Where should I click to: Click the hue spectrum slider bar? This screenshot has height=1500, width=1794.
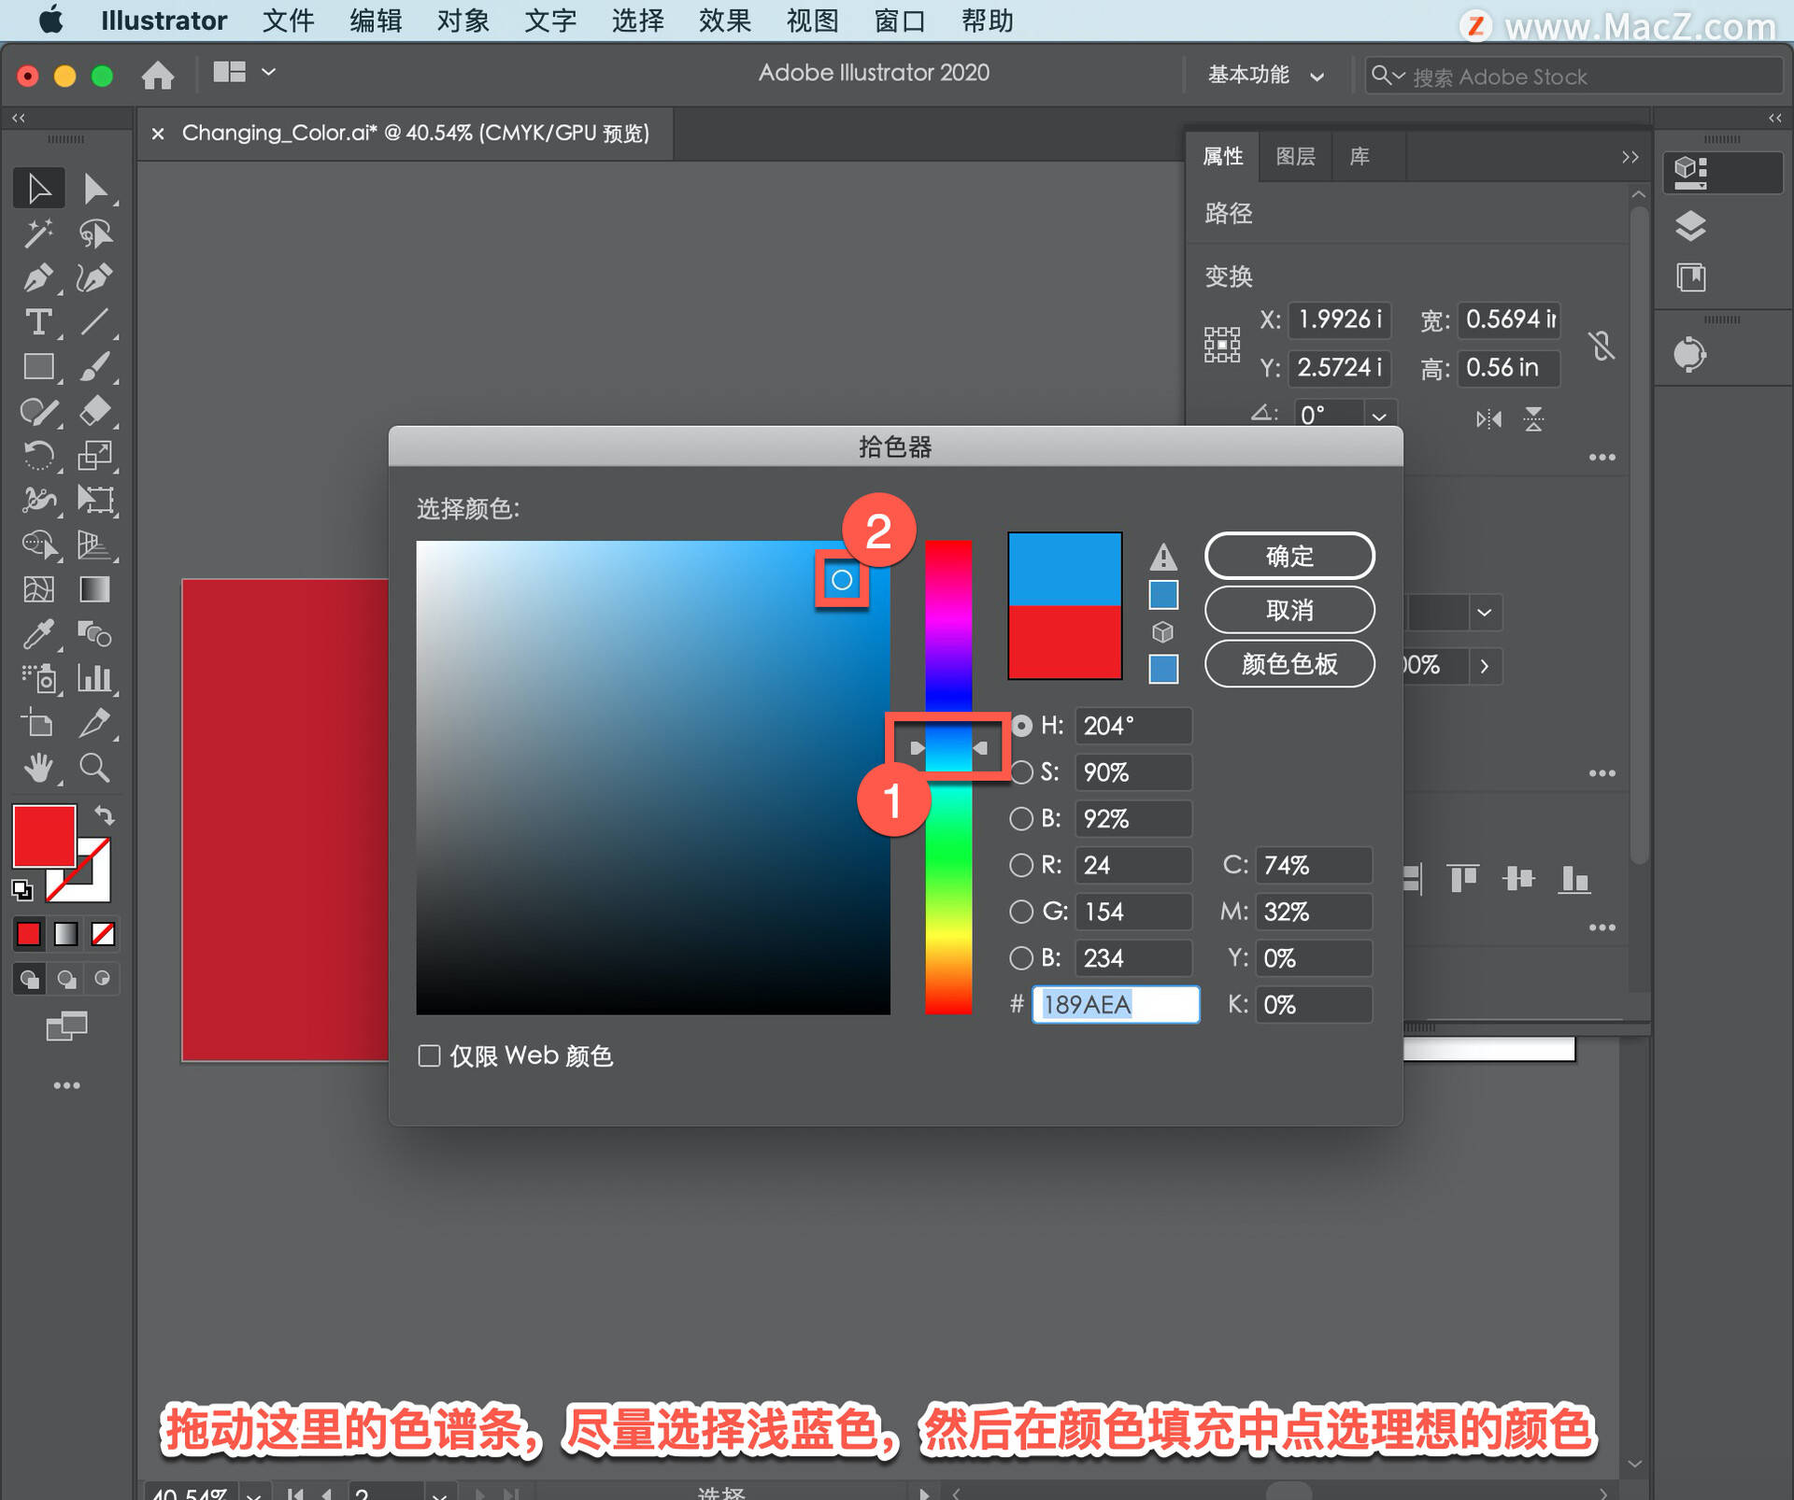pos(948,777)
